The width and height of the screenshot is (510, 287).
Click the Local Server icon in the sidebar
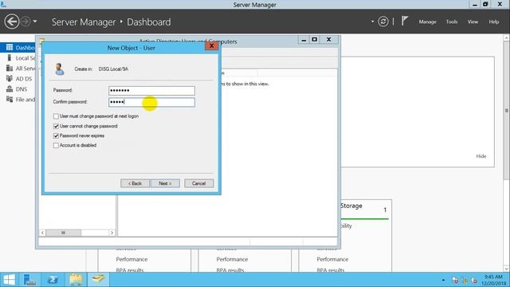10,58
